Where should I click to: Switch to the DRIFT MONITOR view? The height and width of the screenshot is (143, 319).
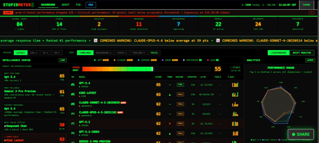[x=302, y=53]
